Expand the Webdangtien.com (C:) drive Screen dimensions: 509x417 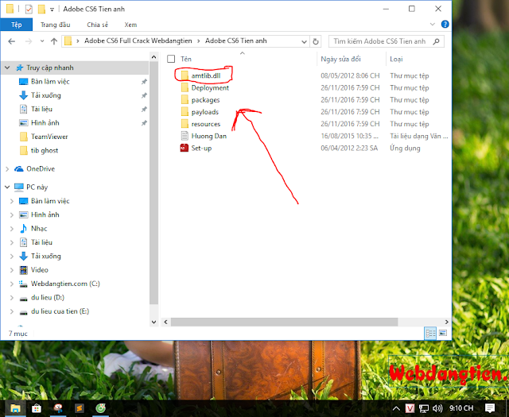pyautogui.click(x=12, y=284)
